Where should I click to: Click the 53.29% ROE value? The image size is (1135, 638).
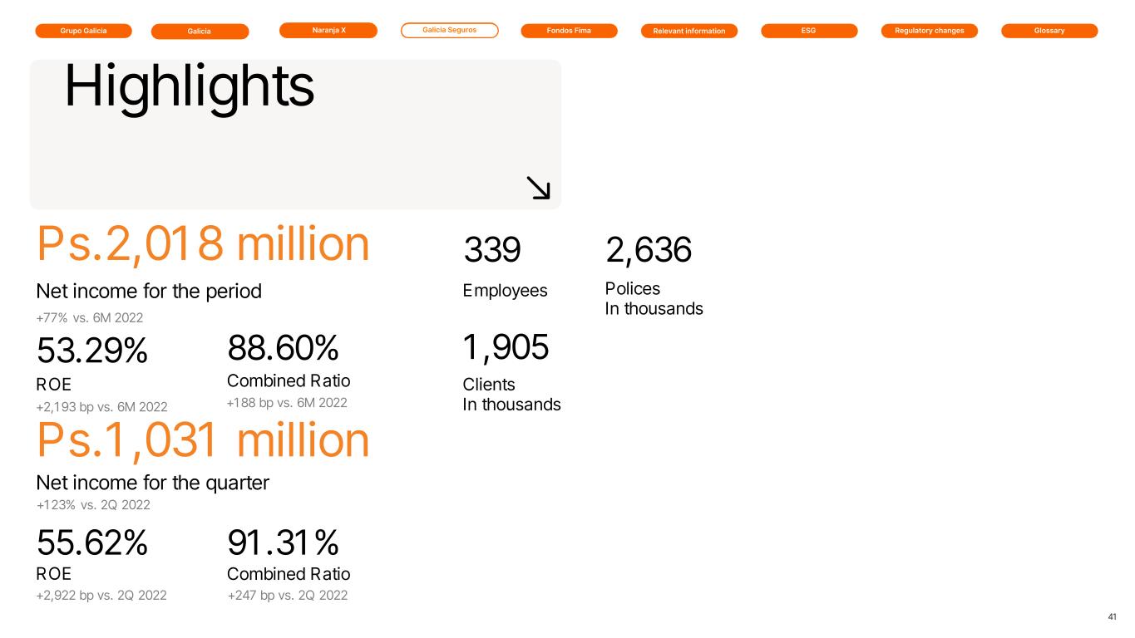[92, 352]
